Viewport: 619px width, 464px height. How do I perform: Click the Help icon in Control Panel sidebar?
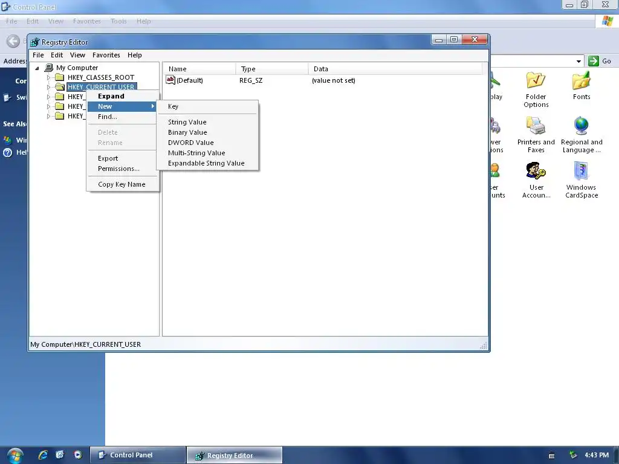(x=8, y=152)
